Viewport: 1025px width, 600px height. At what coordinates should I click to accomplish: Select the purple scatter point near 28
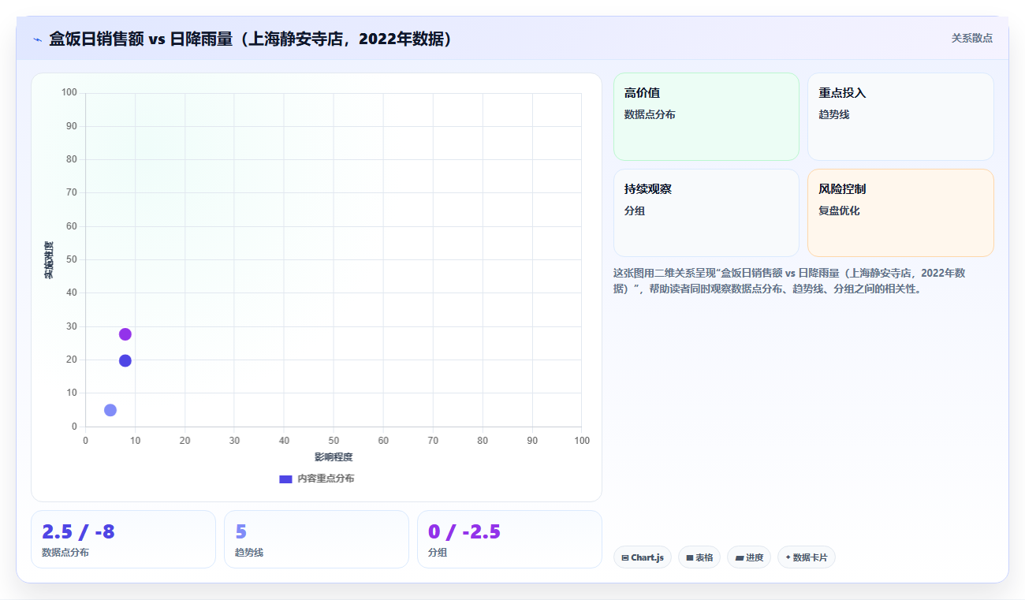(x=125, y=334)
